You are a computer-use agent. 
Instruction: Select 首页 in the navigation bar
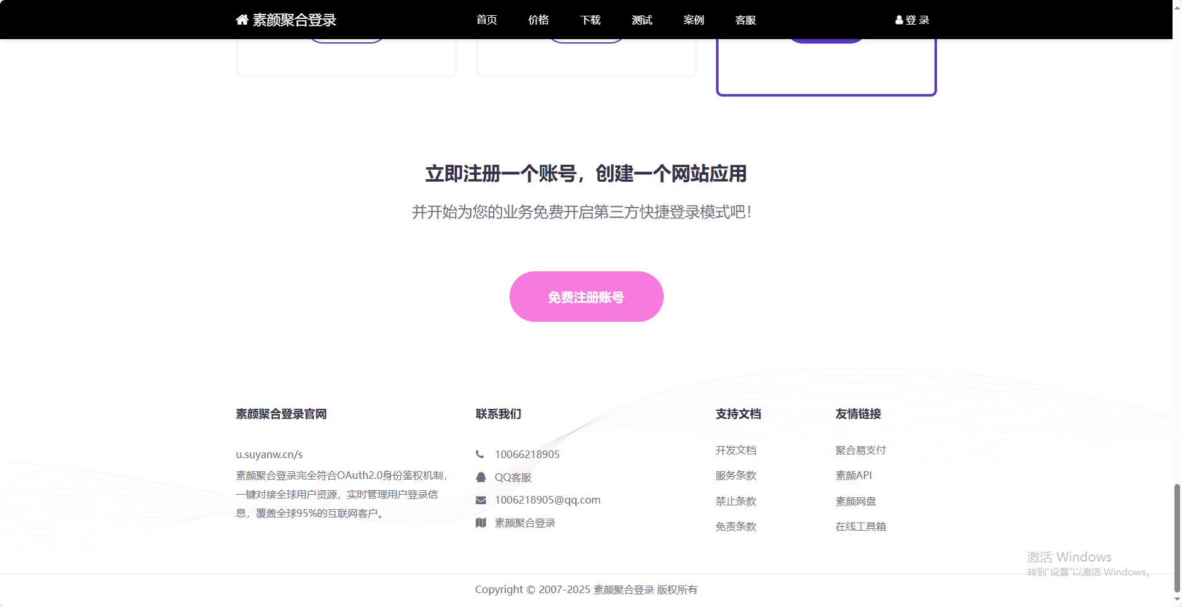pyautogui.click(x=486, y=20)
